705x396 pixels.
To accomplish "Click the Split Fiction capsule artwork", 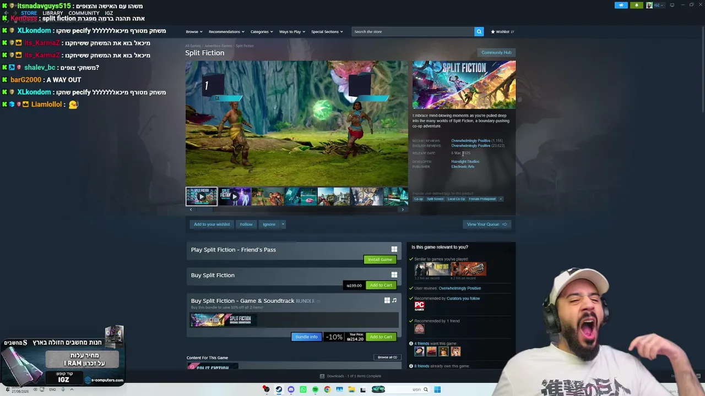I will point(464,85).
